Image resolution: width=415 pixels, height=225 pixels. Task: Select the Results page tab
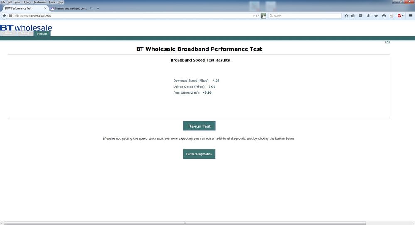(x=42, y=34)
